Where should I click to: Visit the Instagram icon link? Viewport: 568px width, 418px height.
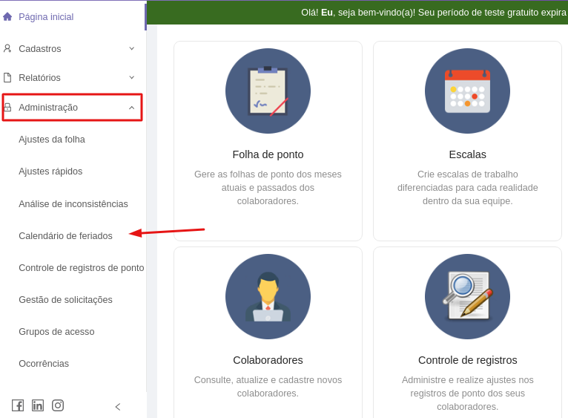(58, 405)
